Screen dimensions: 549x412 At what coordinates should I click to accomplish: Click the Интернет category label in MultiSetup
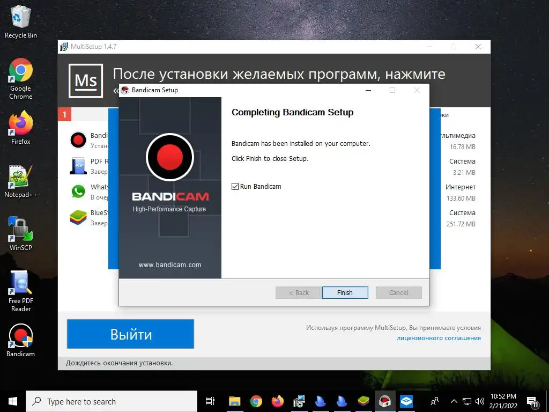(x=461, y=187)
